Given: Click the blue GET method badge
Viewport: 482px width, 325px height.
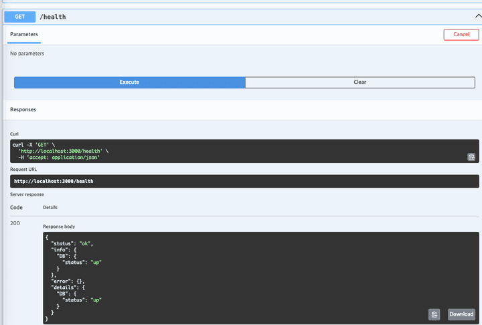Looking at the screenshot, I should 20,16.
